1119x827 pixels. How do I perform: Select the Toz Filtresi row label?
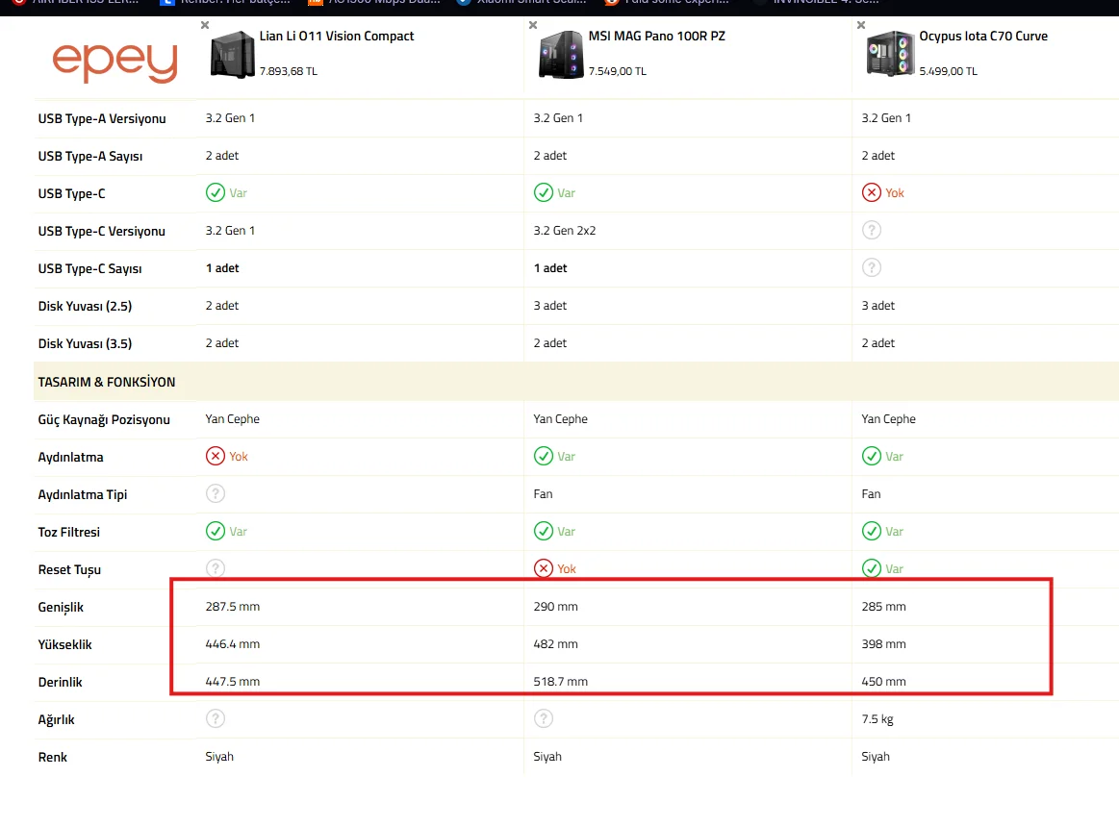point(69,533)
